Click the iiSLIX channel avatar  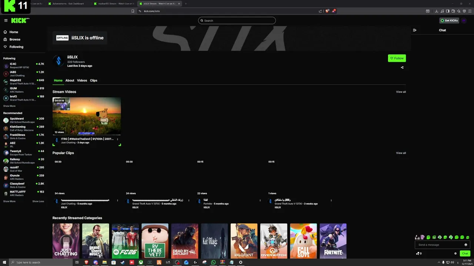58,61
